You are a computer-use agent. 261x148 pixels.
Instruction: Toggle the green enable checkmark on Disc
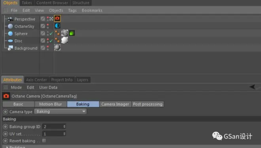click(x=51, y=41)
